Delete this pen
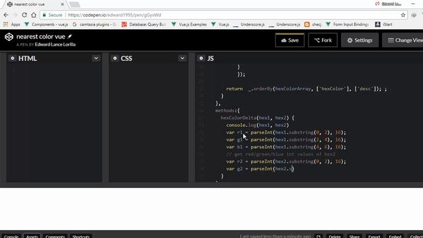This screenshot has width=423, height=238. click(x=335, y=236)
